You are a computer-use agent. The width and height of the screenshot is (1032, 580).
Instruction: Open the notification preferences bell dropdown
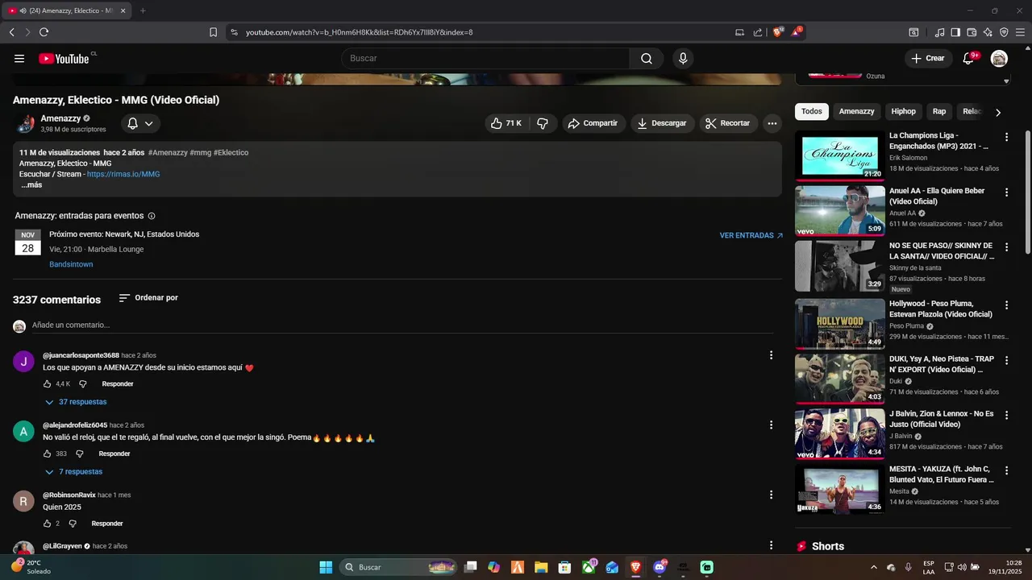pos(140,123)
